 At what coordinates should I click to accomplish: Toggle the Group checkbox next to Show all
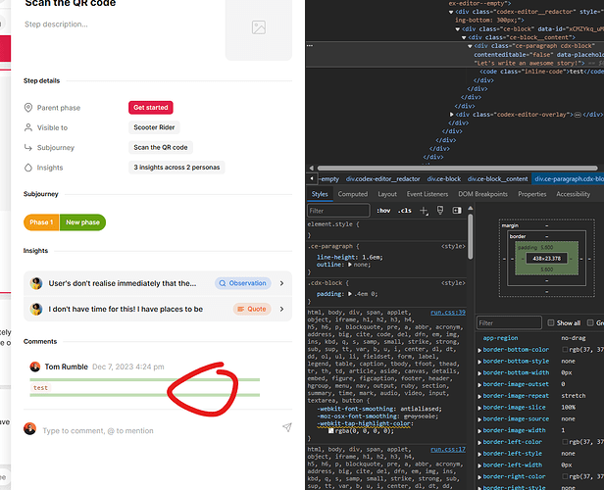(590, 322)
